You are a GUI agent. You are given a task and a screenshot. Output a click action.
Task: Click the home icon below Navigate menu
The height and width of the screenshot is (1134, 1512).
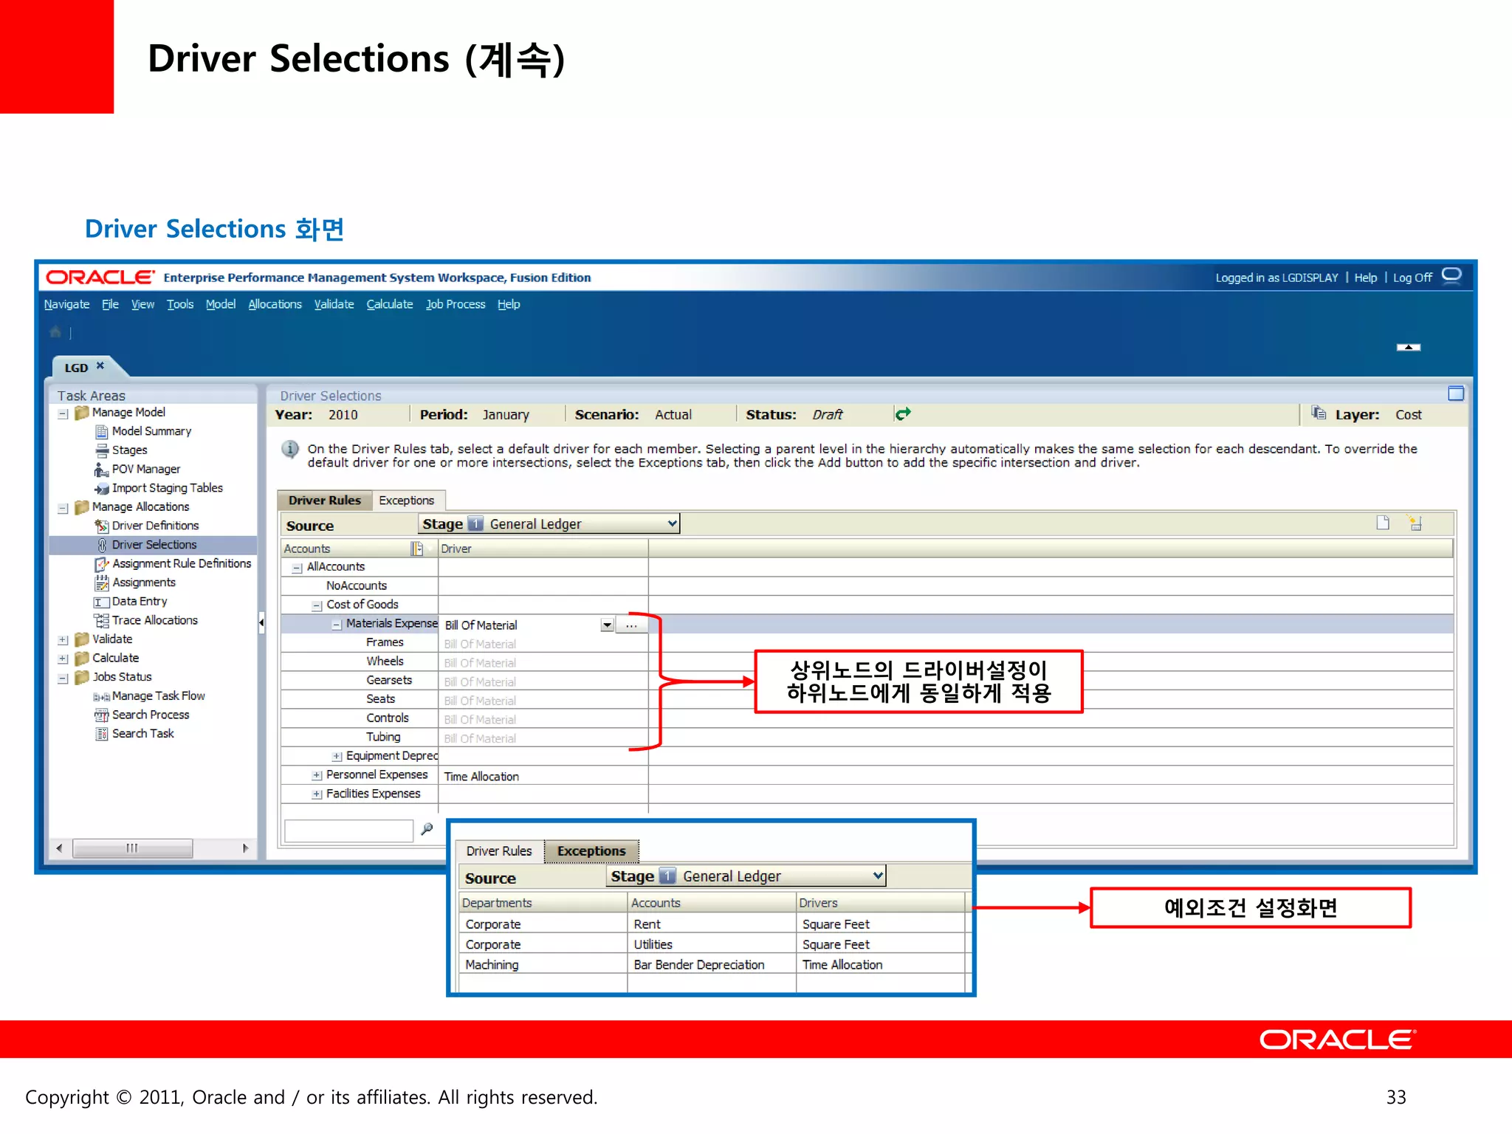click(x=55, y=332)
